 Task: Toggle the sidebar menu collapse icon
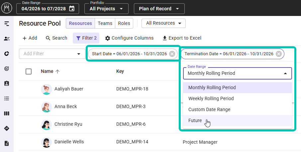click(7, 24)
